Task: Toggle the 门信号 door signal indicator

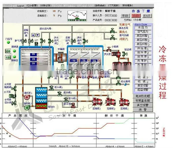Action: (x=8, y=42)
